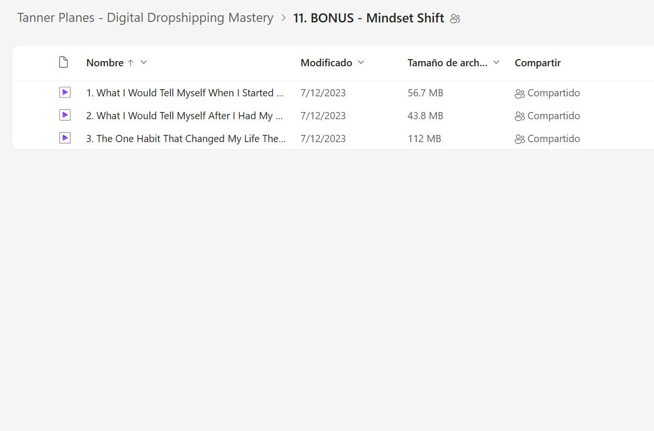Click the Compartir column header
Image resolution: width=654 pixels, height=431 pixels.
[538, 63]
